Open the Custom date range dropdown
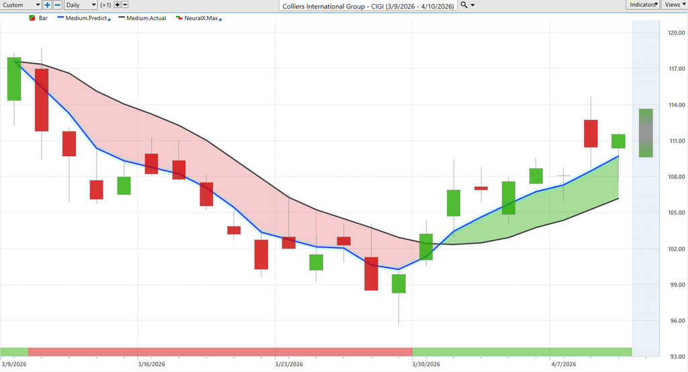688x372 pixels. (21, 5)
